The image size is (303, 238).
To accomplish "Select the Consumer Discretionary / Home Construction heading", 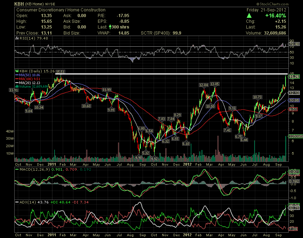I will pyautogui.click(x=61, y=10).
